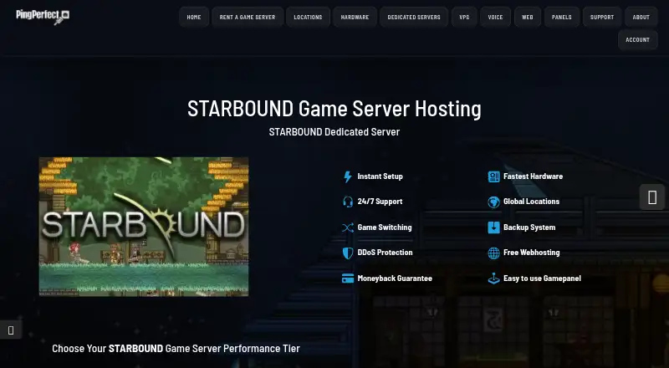Click the floating widget icon on right edge
669x368 pixels.
652,197
